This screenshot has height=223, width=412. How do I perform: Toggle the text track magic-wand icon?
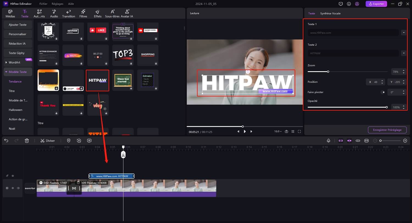tap(7, 176)
